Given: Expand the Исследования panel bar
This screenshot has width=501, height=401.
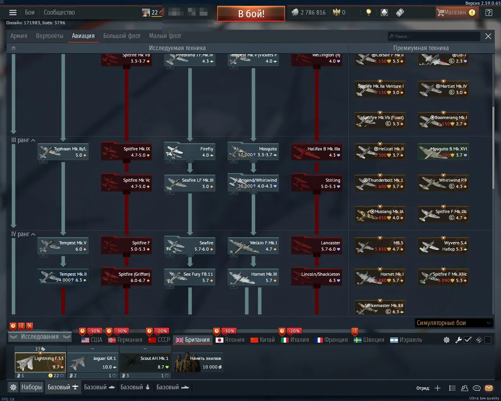Looking at the screenshot, I should [40, 337].
